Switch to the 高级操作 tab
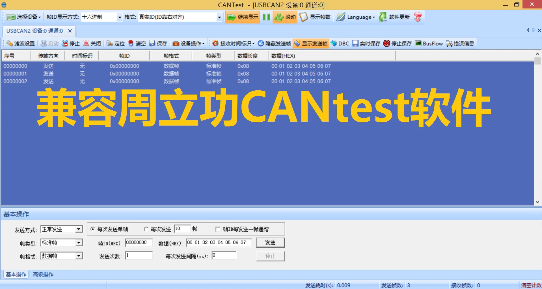The width and height of the screenshot is (542, 289). coord(43,274)
